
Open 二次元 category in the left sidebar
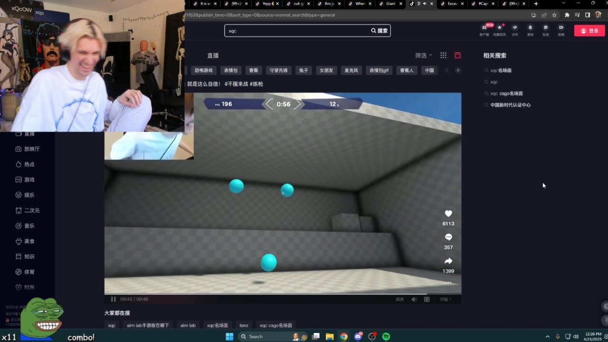point(27,210)
